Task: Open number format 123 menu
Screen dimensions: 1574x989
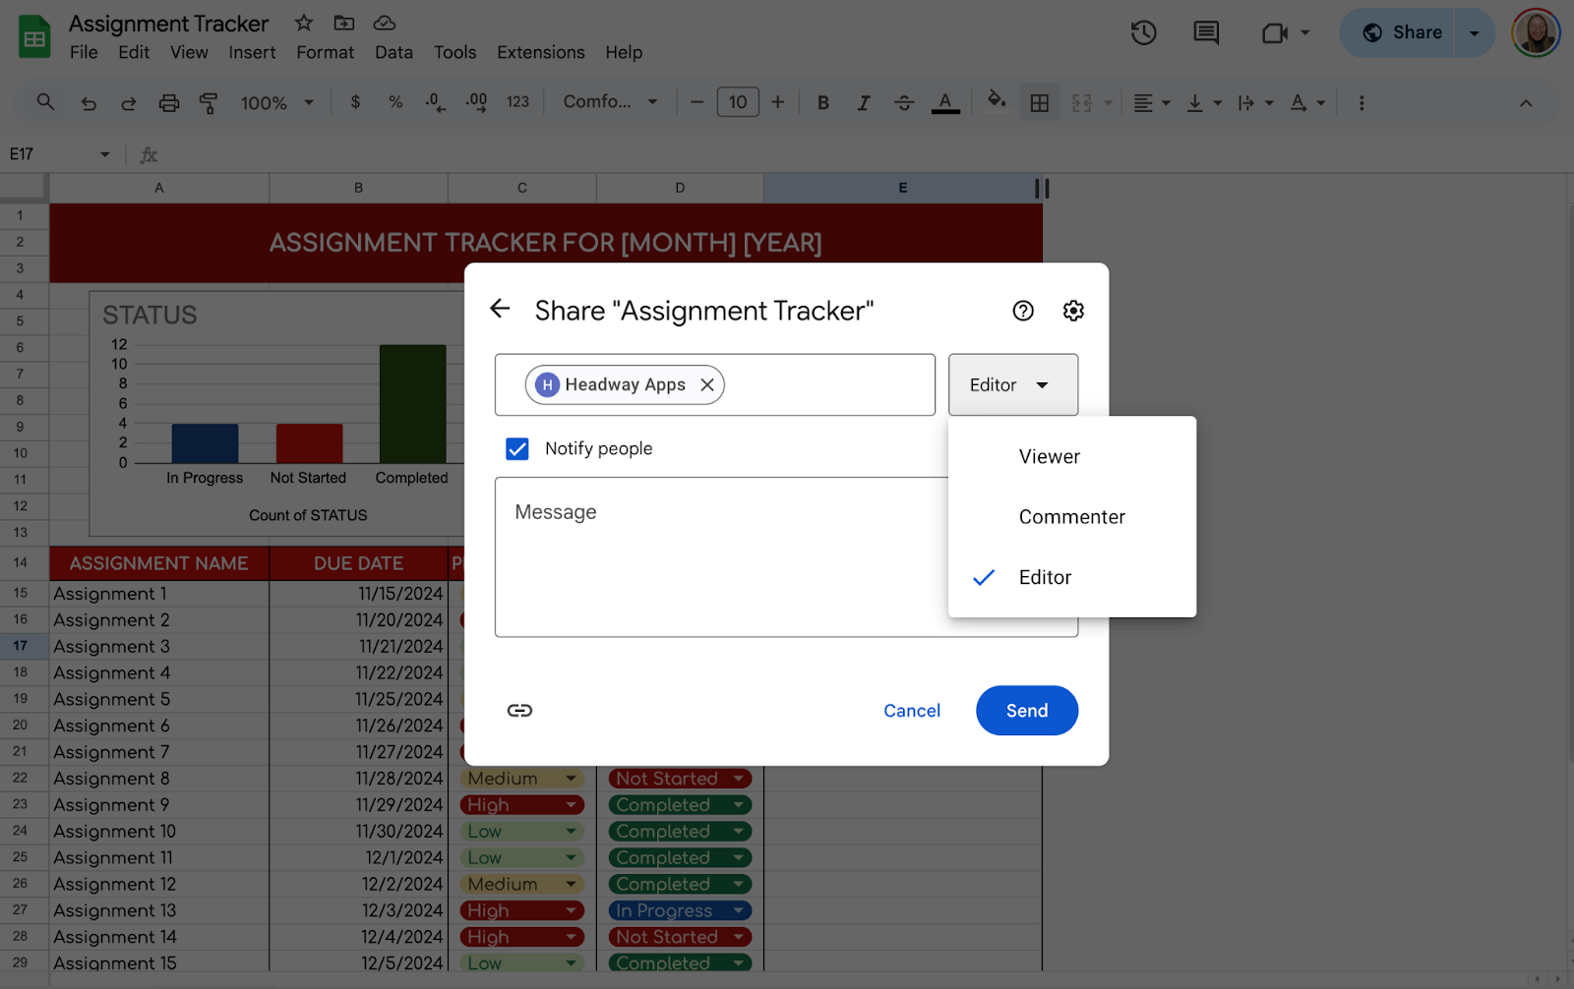Action: 517,102
